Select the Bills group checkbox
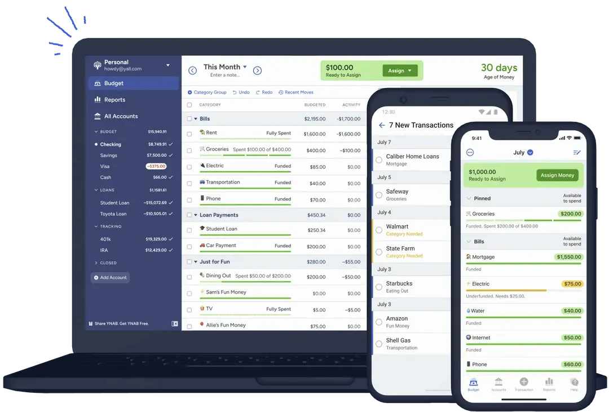 tap(189, 119)
